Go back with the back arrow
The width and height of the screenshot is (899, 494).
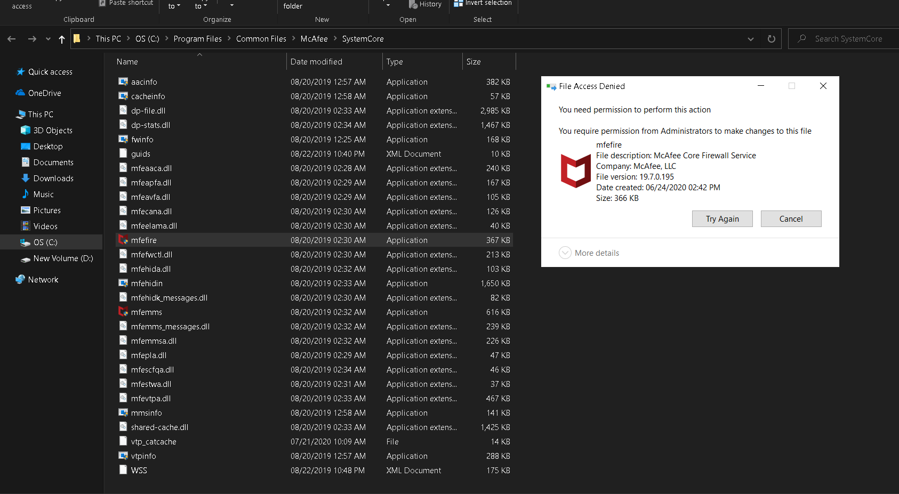coord(12,39)
